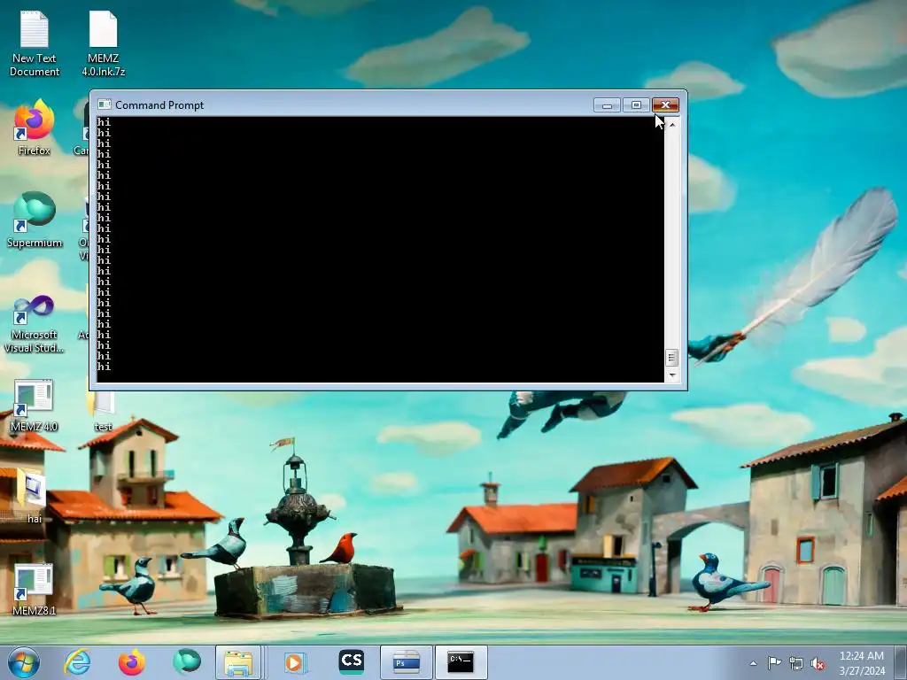Viewport: 907px width, 680px height.
Task: Open the CS application taskbar icon
Action: point(351,662)
